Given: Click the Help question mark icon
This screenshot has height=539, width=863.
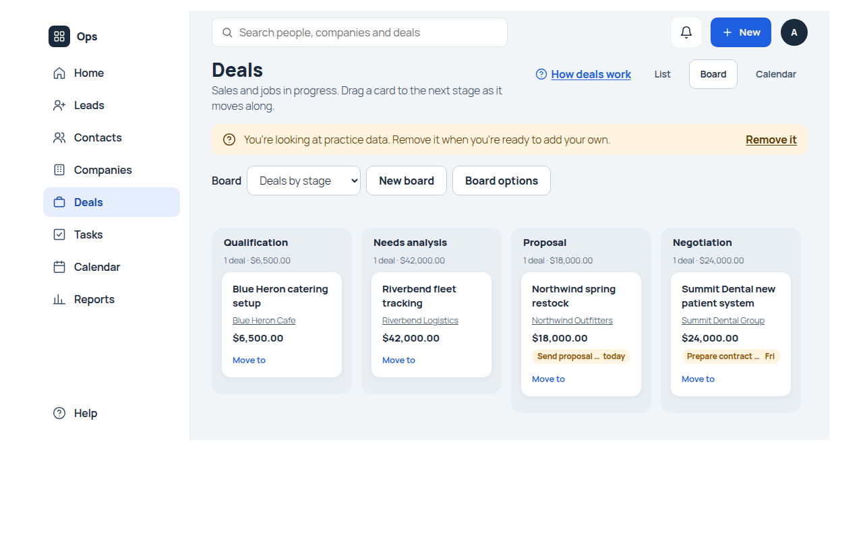Looking at the screenshot, I should (59, 413).
